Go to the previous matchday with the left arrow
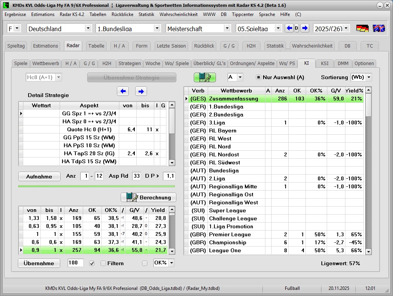 289,28
